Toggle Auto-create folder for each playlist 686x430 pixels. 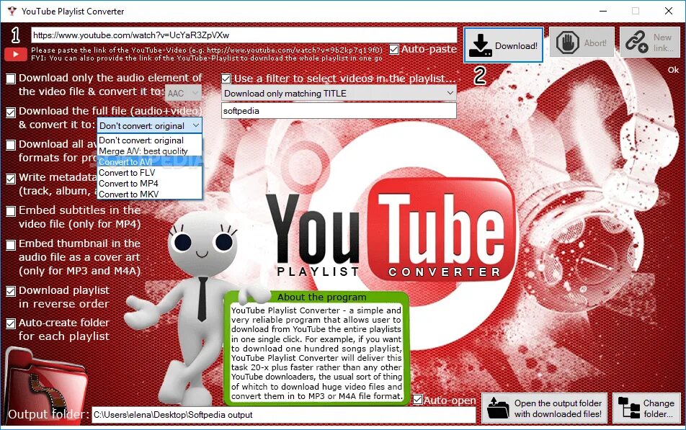[11, 323]
